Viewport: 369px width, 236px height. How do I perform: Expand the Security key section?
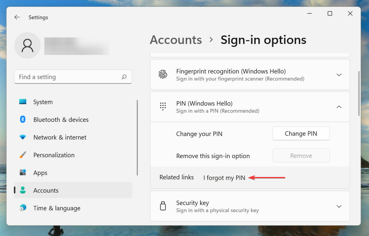(339, 206)
